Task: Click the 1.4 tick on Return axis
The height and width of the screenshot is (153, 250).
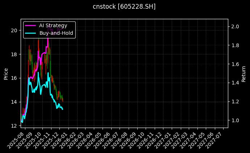Action: pos(235,83)
